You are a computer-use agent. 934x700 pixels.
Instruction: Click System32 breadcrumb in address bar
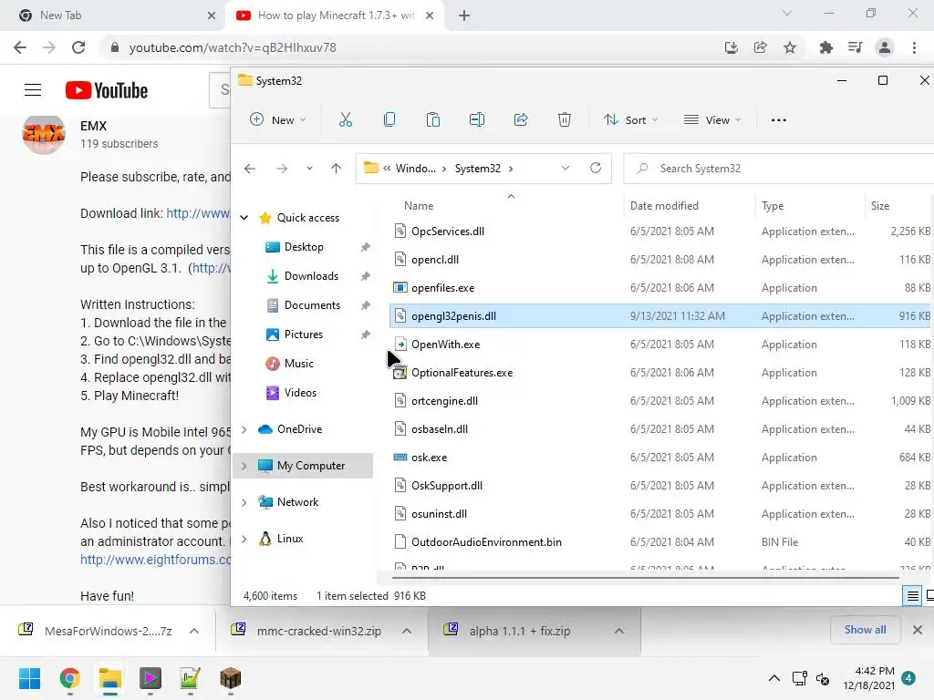click(478, 169)
